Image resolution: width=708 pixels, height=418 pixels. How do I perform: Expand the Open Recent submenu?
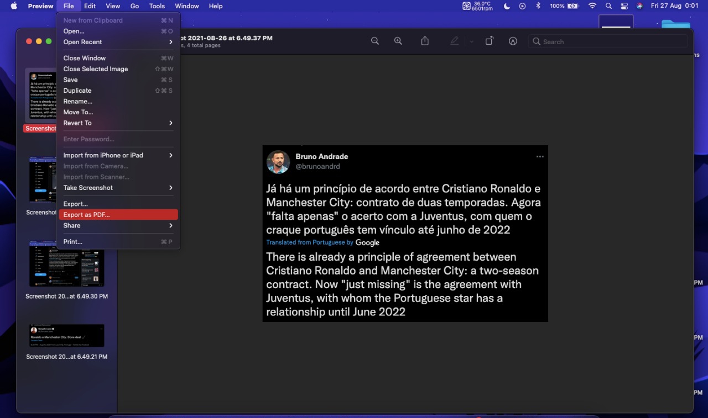coord(118,42)
